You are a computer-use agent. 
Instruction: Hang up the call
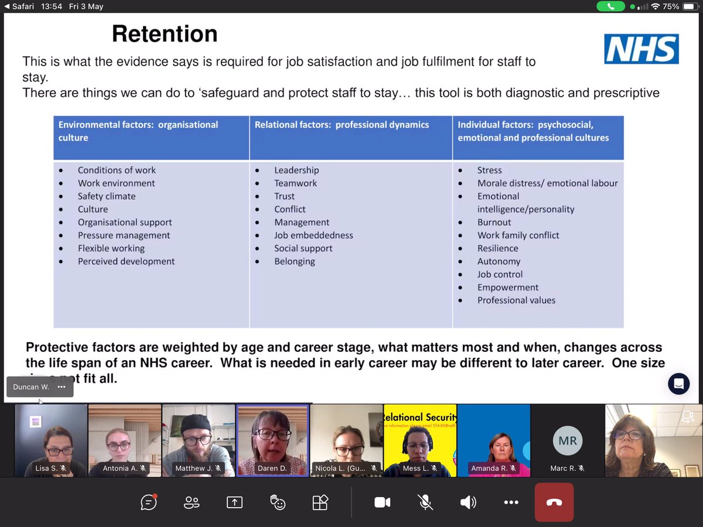554,502
